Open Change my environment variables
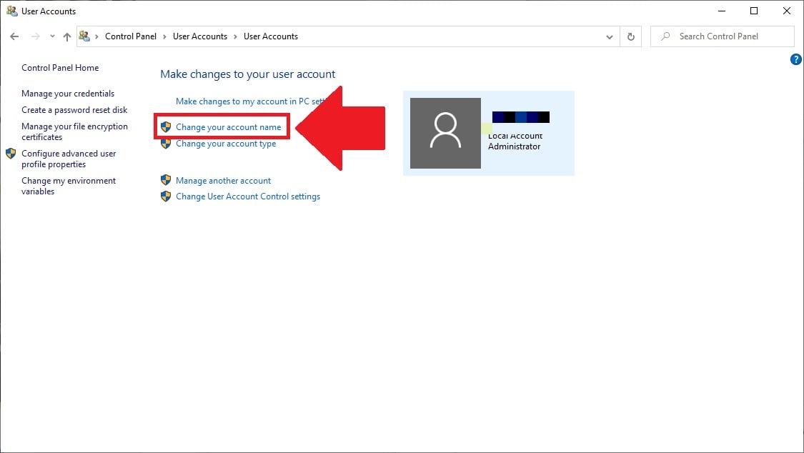804x453 pixels. point(69,186)
